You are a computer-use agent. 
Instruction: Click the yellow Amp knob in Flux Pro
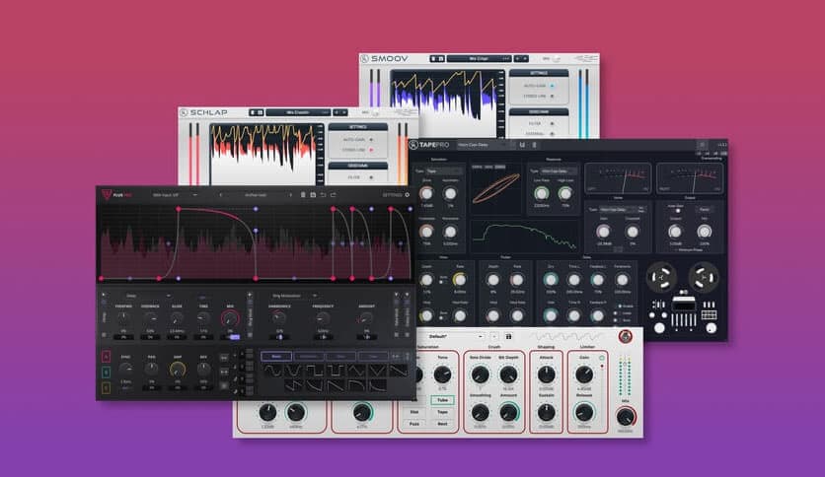click(178, 370)
